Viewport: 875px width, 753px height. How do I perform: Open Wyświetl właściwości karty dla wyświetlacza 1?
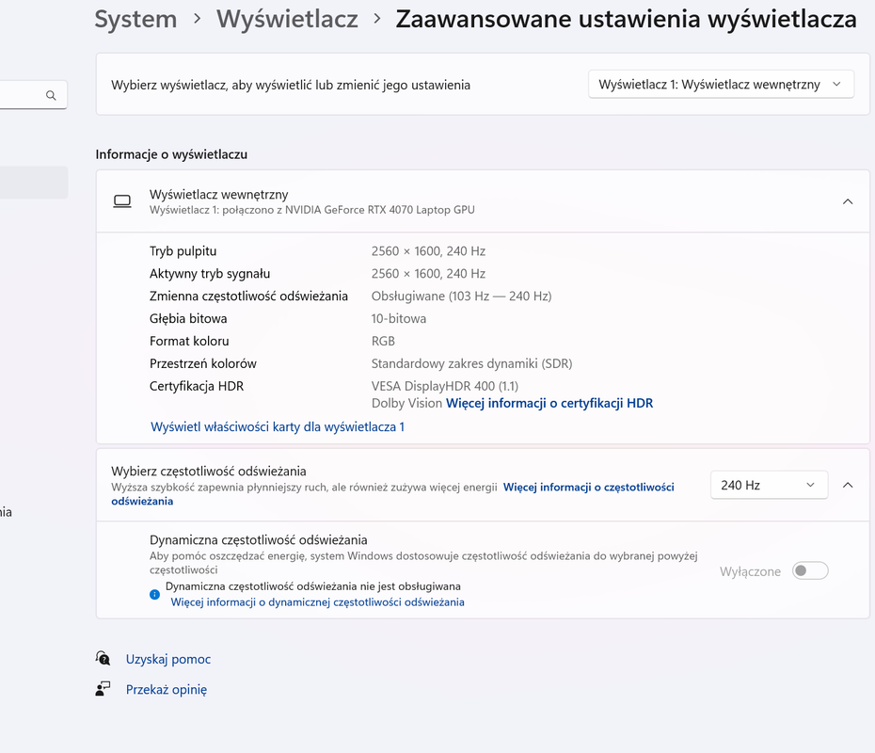coord(278,427)
